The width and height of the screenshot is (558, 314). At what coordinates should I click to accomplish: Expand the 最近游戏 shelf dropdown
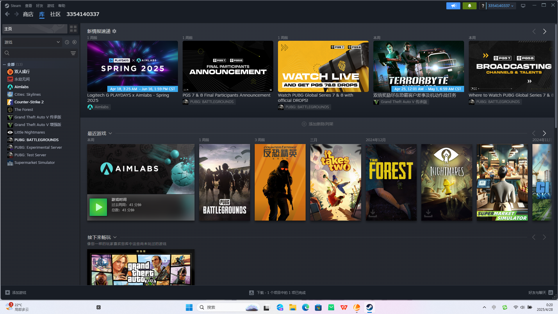coord(110,133)
